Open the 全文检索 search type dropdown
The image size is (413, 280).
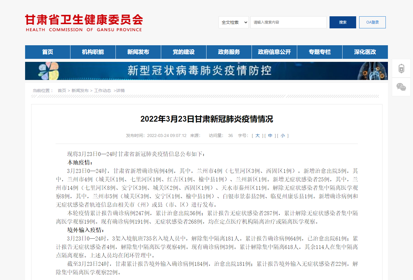(x=234, y=22)
